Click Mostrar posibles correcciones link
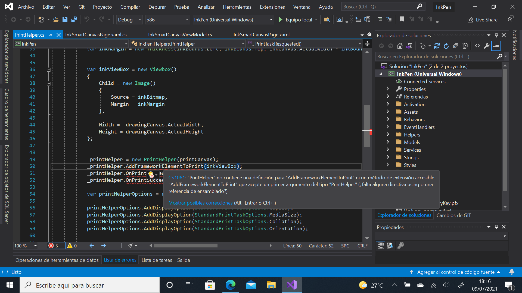Viewport: 522px width, 293px height. [x=200, y=203]
